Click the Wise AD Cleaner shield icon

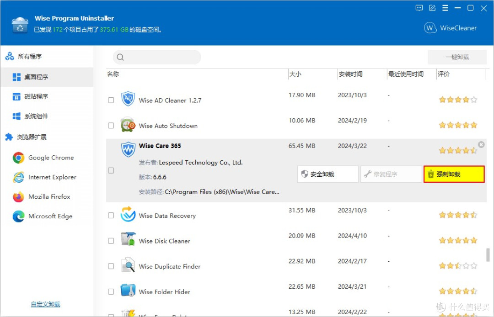128,99
